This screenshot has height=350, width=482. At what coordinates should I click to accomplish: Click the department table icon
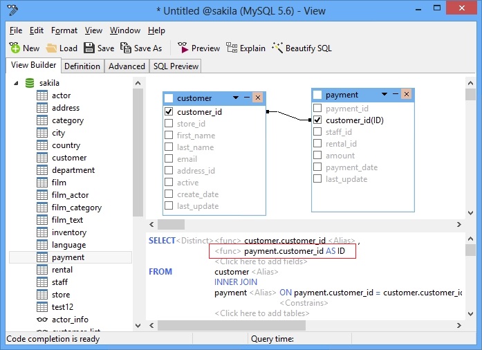click(42, 170)
